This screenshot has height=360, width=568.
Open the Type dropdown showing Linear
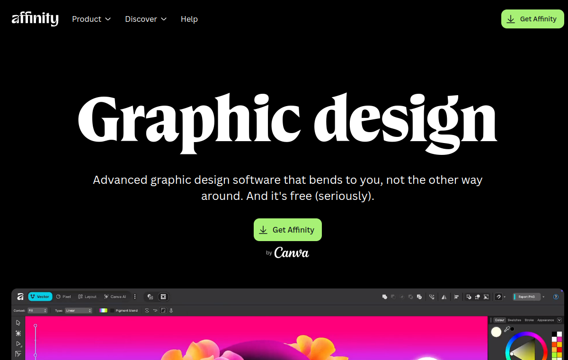point(79,310)
